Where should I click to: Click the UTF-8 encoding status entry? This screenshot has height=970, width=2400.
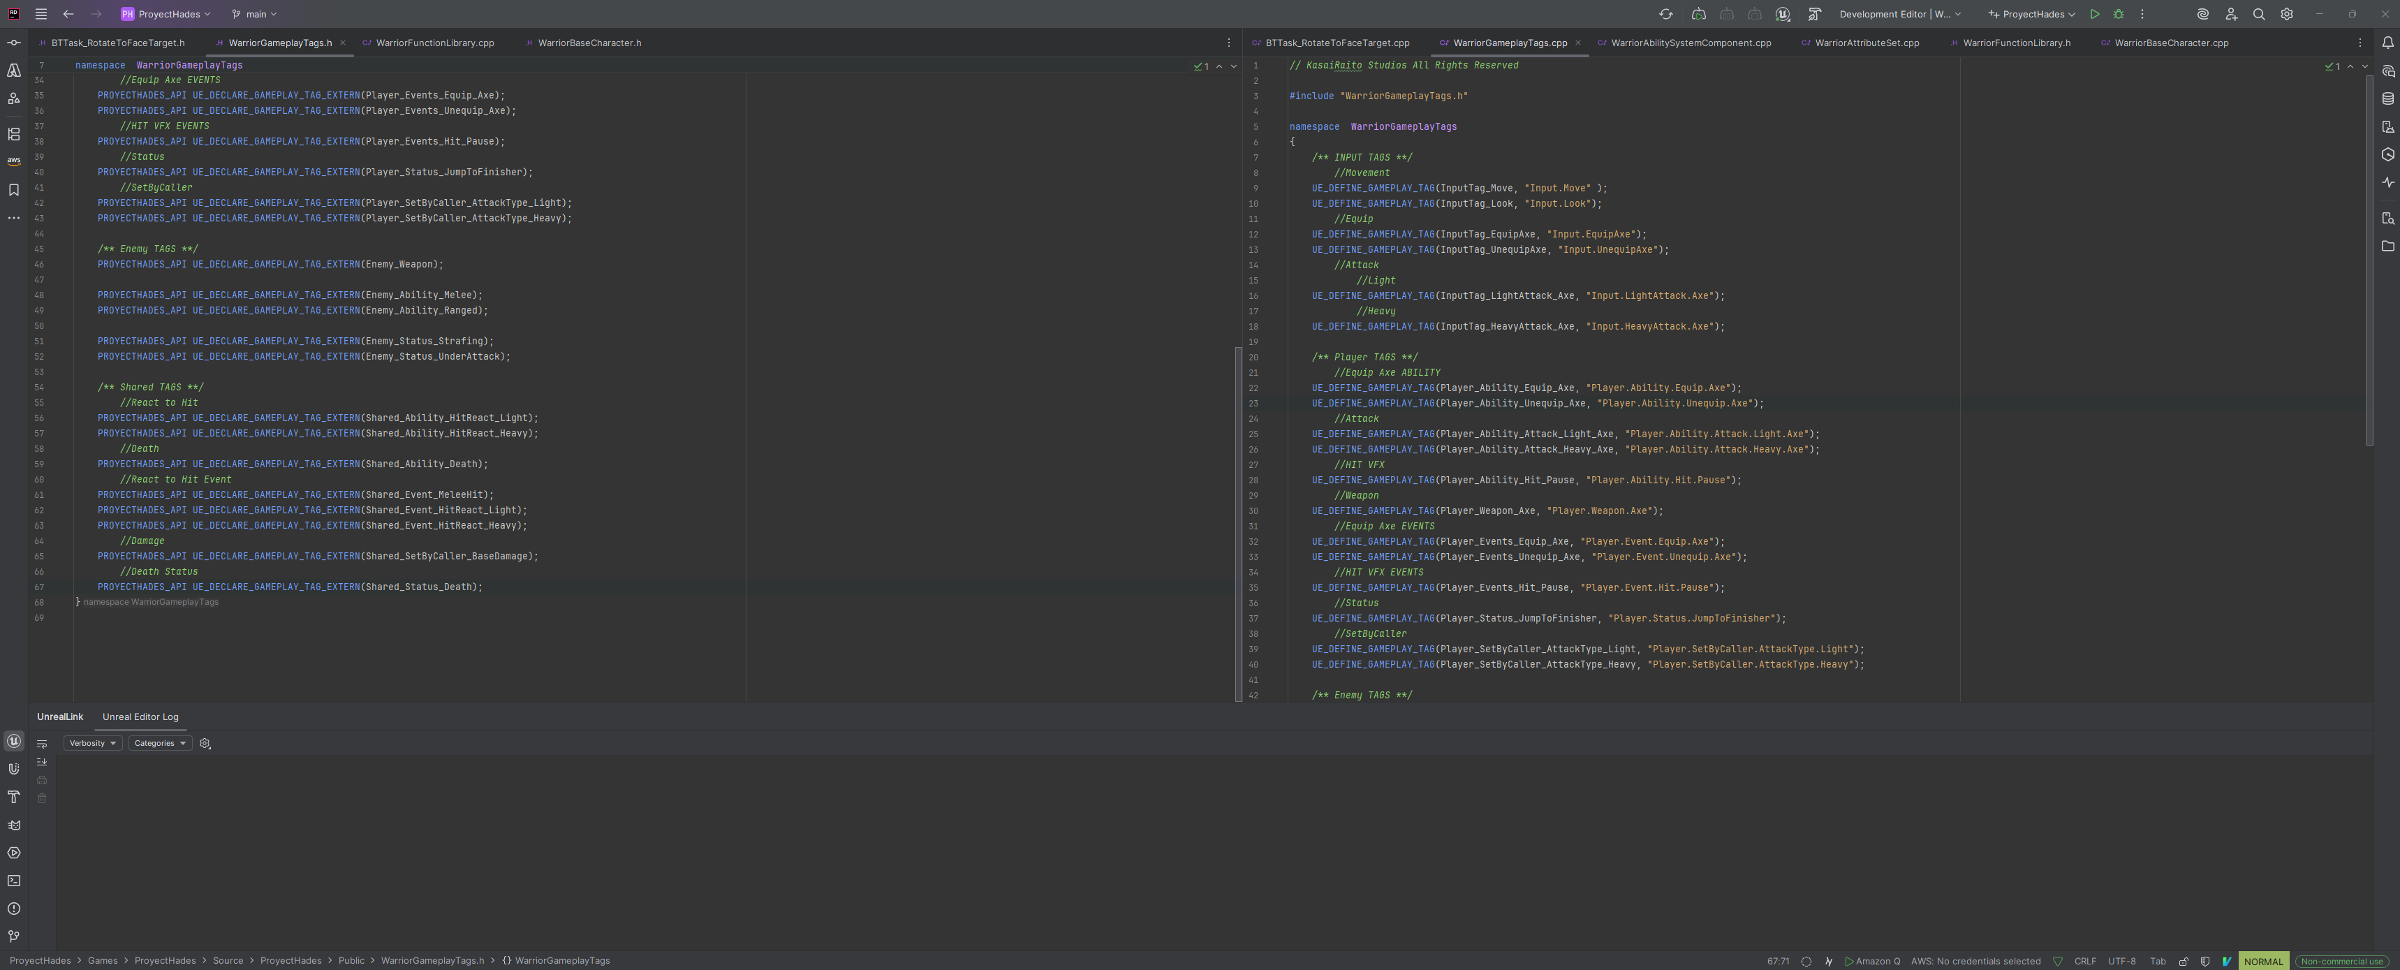(x=2121, y=962)
